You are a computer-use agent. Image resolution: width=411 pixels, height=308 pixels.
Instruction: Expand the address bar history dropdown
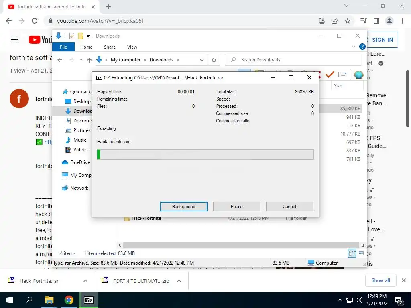[x=201, y=60]
